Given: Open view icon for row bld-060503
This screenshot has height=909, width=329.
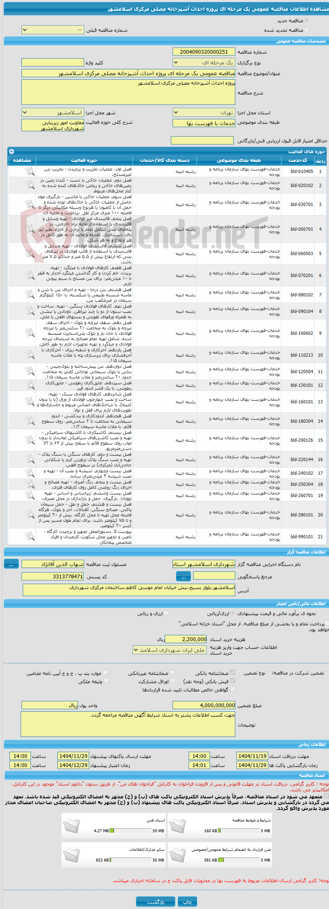Looking at the screenshot, I should [30, 253].
